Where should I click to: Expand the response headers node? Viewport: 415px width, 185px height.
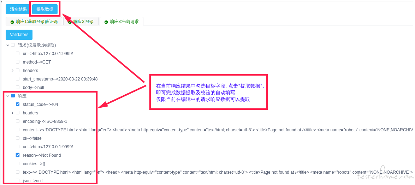coord(12,113)
